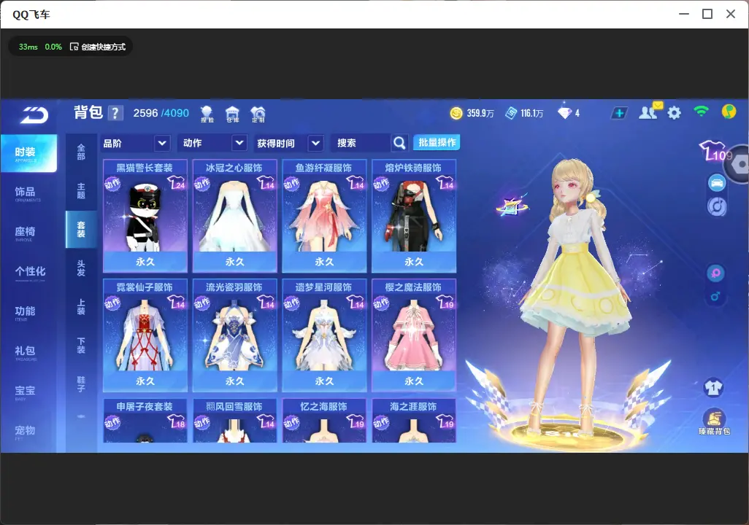Check the green Wi-Fi signal icon
This screenshot has height=525, width=749.
tap(702, 112)
